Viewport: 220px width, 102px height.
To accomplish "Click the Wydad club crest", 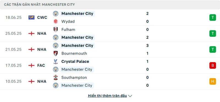I will (56, 22).
